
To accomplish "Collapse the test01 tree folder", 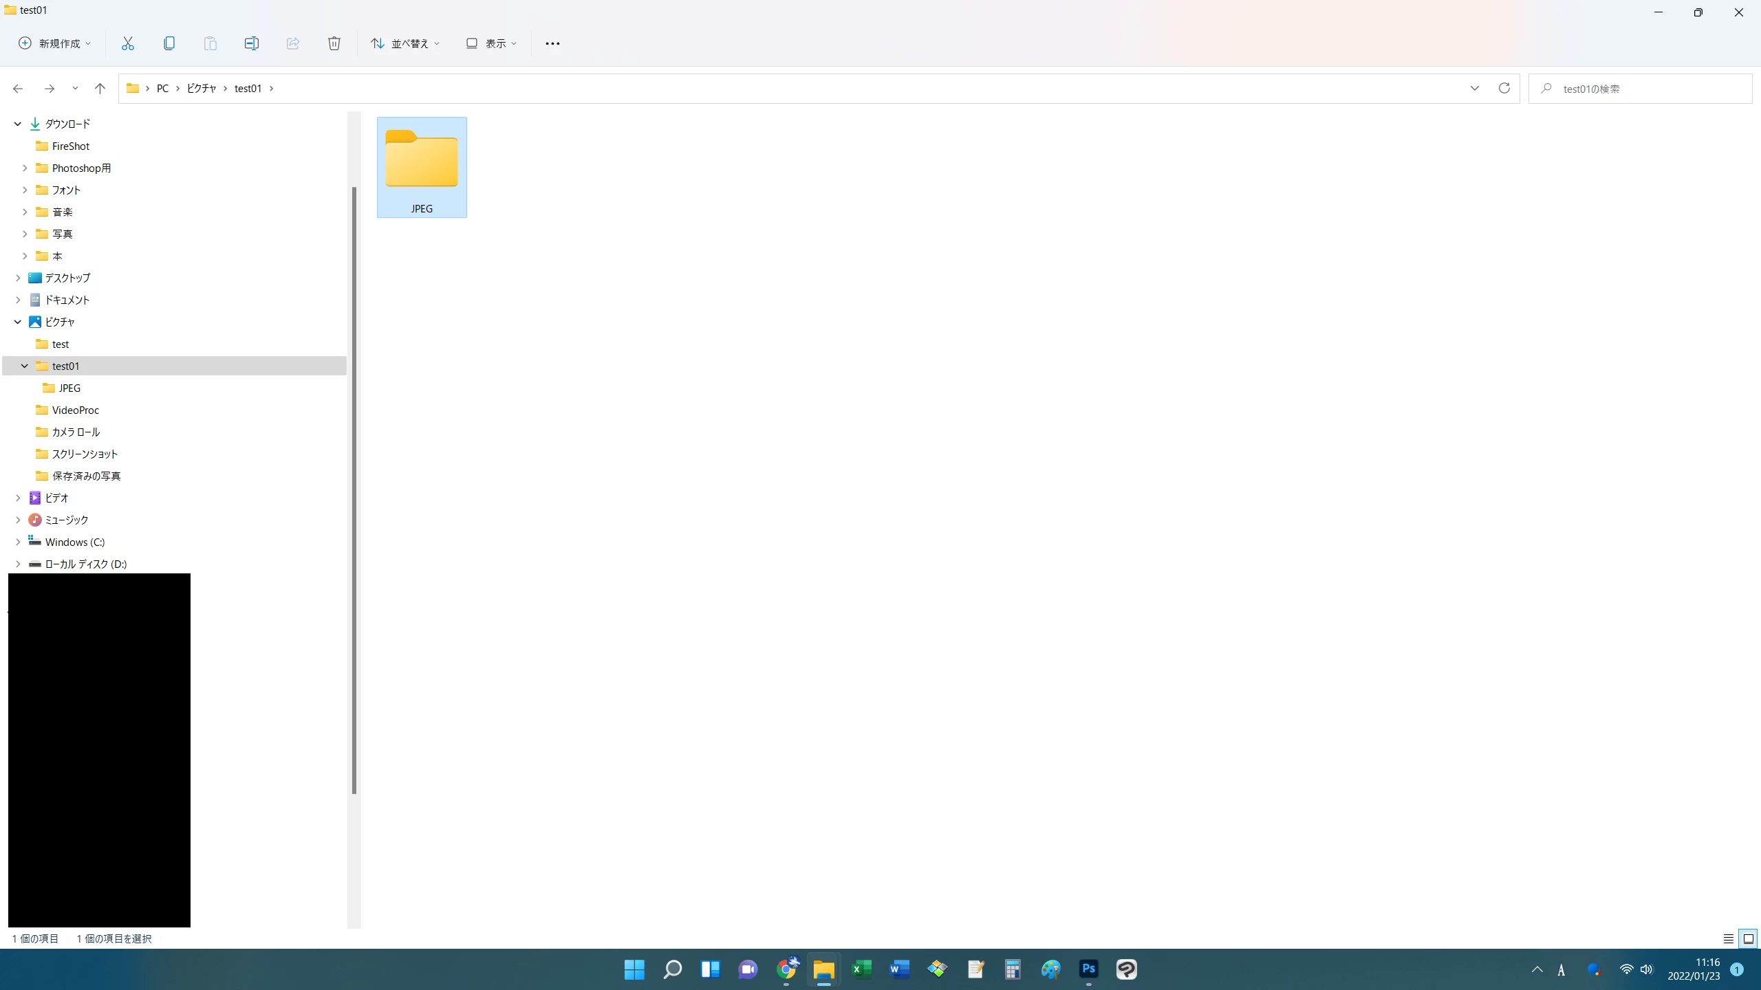I will click(x=25, y=366).
